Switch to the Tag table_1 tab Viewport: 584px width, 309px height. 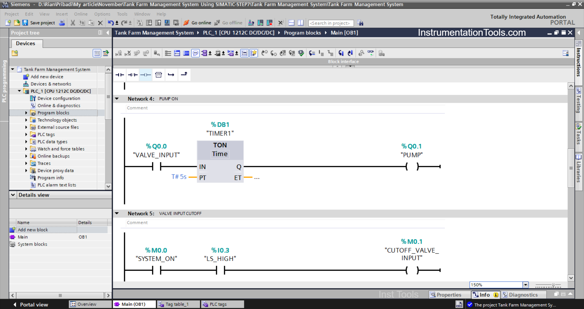[x=177, y=304]
